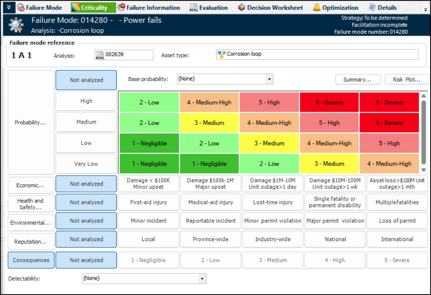Viewport: 431px width, 295px height.
Task: Open the Detectability dropdown
Action: pos(202,279)
